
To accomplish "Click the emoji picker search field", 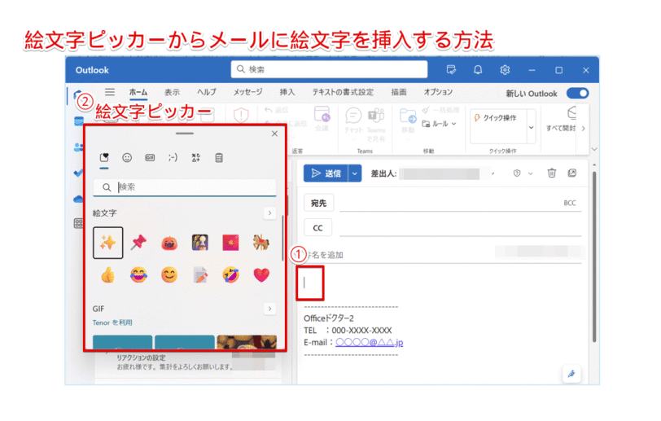I will tap(185, 187).
